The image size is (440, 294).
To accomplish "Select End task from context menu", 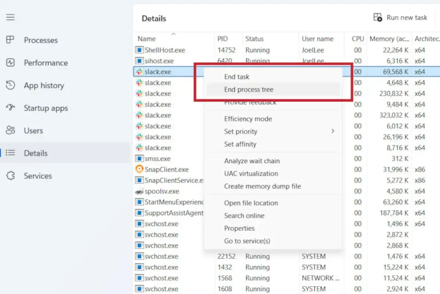I will pyautogui.click(x=273, y=77).
